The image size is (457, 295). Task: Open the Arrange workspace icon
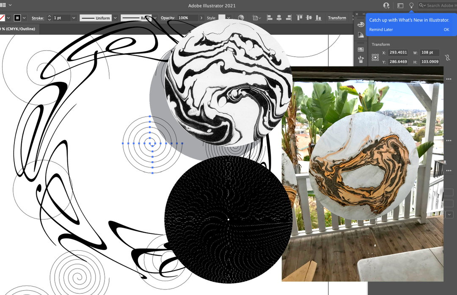coord(400,5)
